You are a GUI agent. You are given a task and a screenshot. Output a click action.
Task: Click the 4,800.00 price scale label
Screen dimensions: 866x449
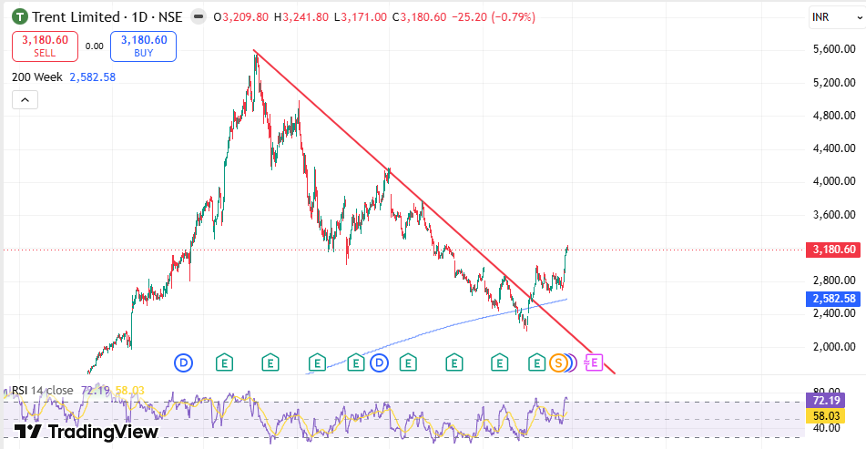(834, 116)
